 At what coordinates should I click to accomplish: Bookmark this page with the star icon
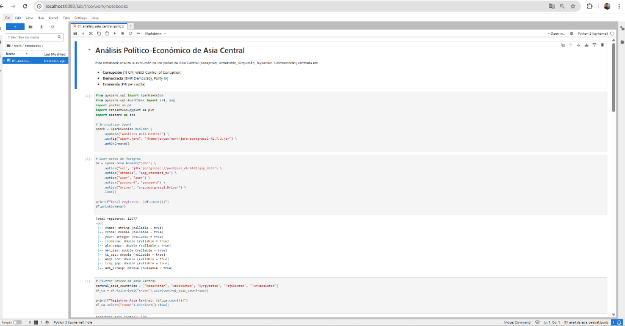(573, 6)
